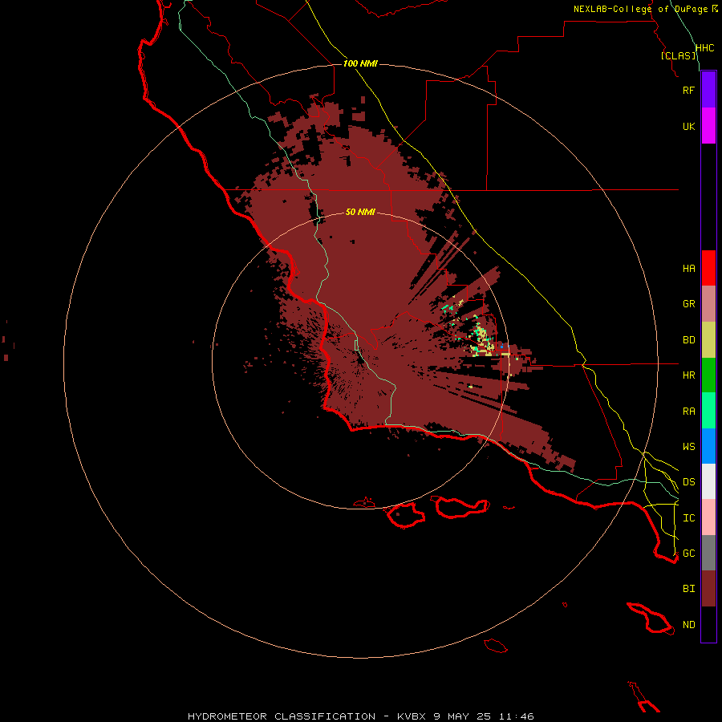The image size is (722, 722).
Task: Click the 50 NMI range ring label
Action: pos(360,212)
